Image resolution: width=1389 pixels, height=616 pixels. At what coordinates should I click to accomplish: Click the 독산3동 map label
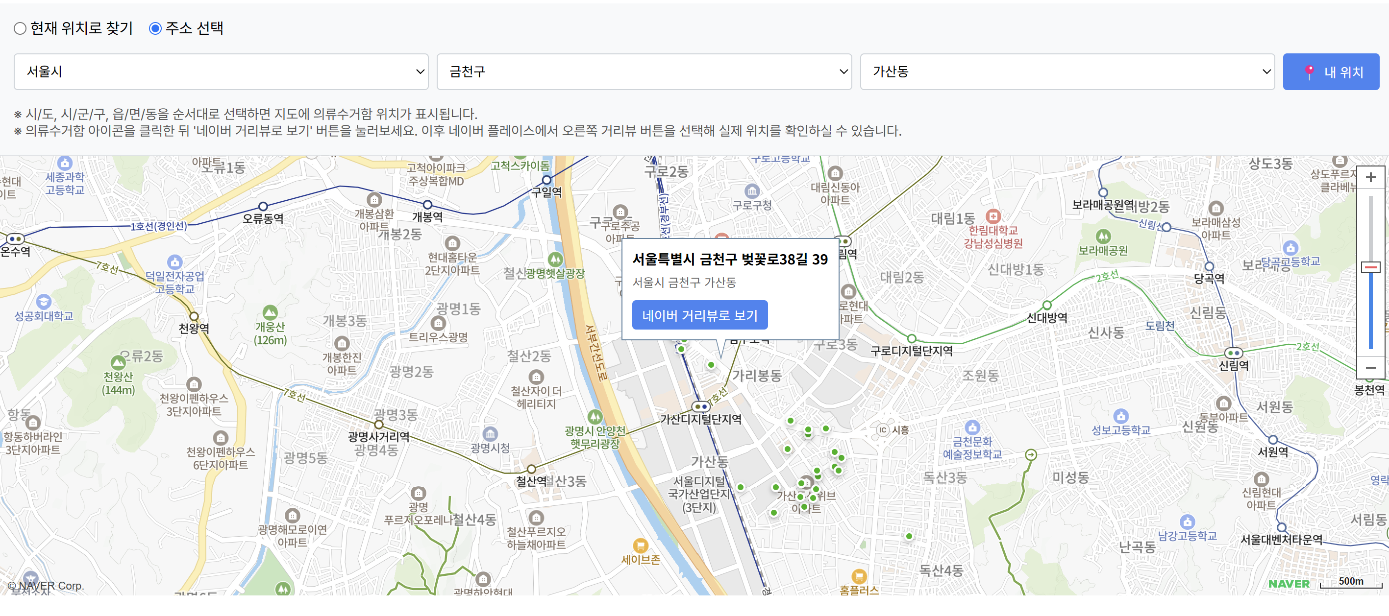[944, 478]
